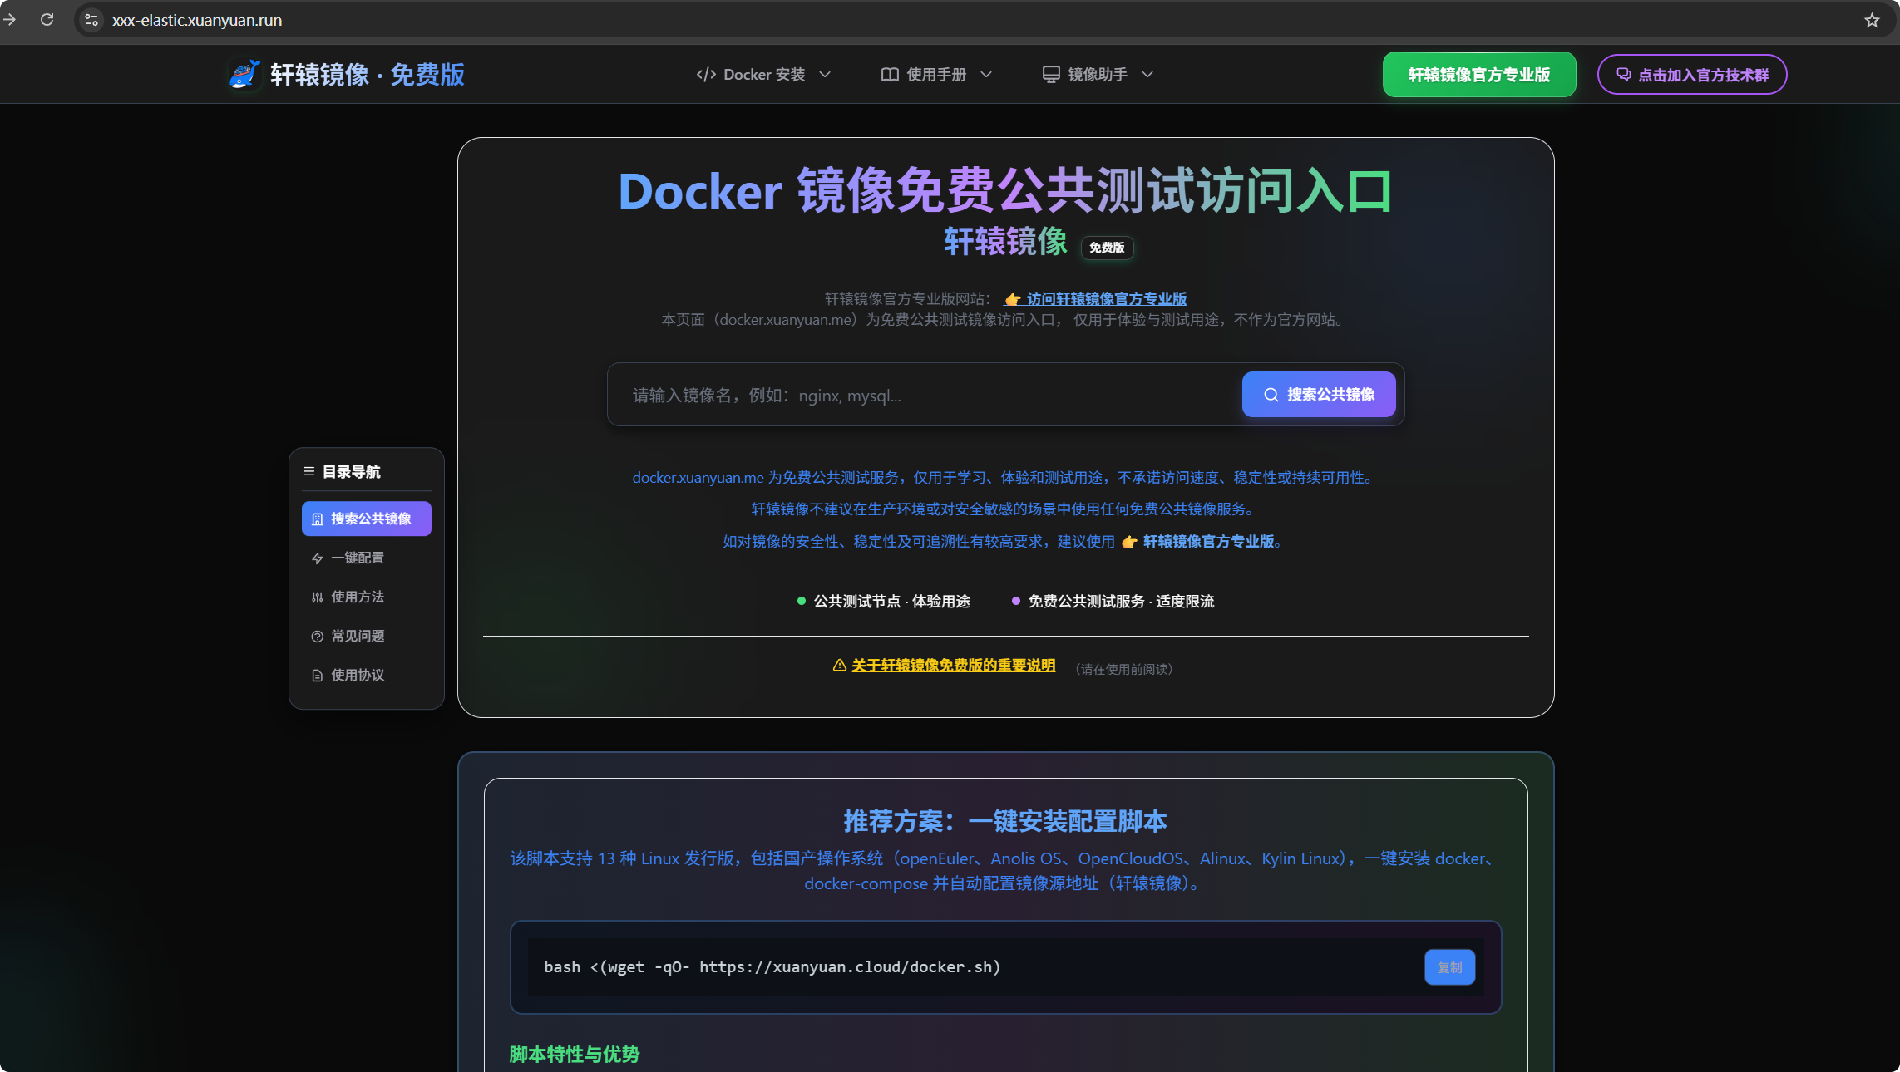Click the 复制 button to copy the script
The width and height of the screenshot is (1900, 1072).
1448,967
